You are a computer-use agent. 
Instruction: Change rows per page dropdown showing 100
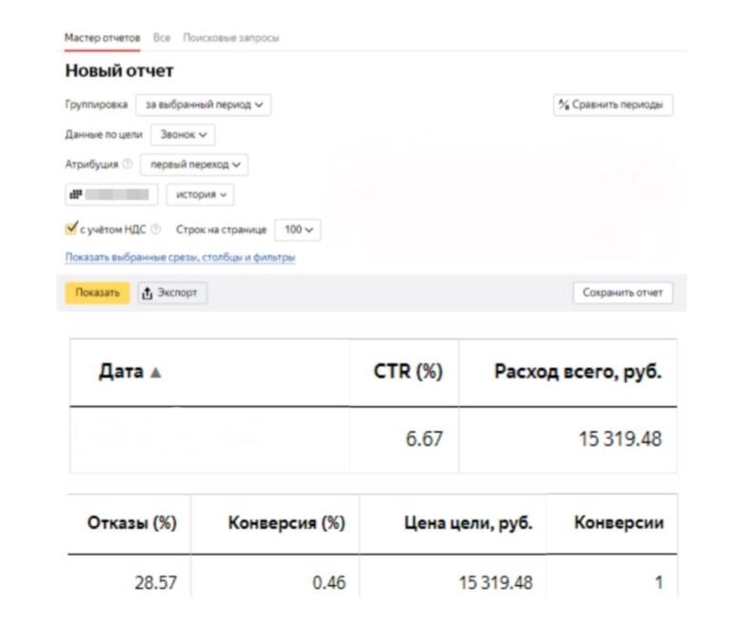pyautogui.click(x=298, y=229)
